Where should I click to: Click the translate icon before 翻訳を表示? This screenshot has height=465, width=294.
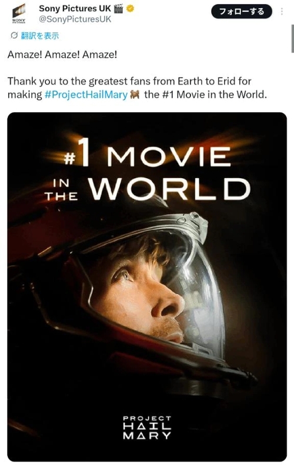pos(14,36)
